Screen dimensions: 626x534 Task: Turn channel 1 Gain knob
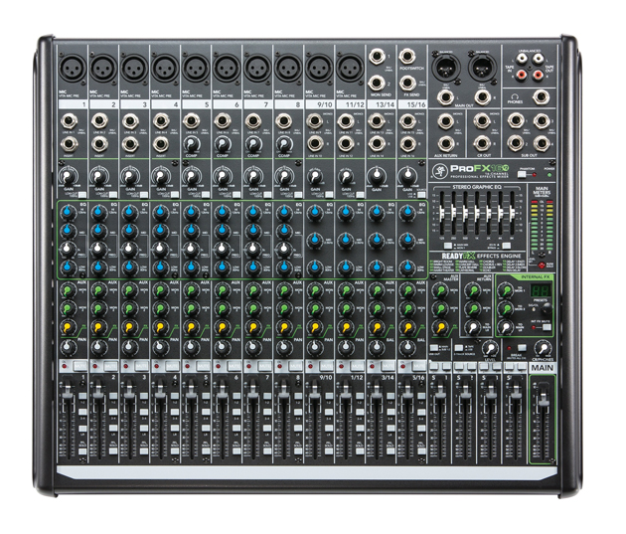(x=69, y=176)
